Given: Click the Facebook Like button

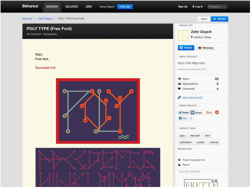Looking at the screenshot, I should tap(183, 118).
